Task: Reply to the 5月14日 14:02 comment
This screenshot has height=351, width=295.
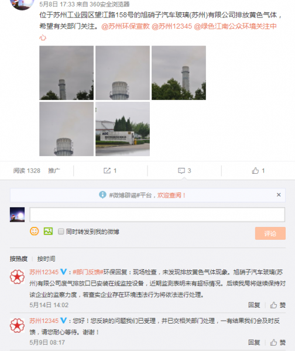Action: click(x=254, y=305)
